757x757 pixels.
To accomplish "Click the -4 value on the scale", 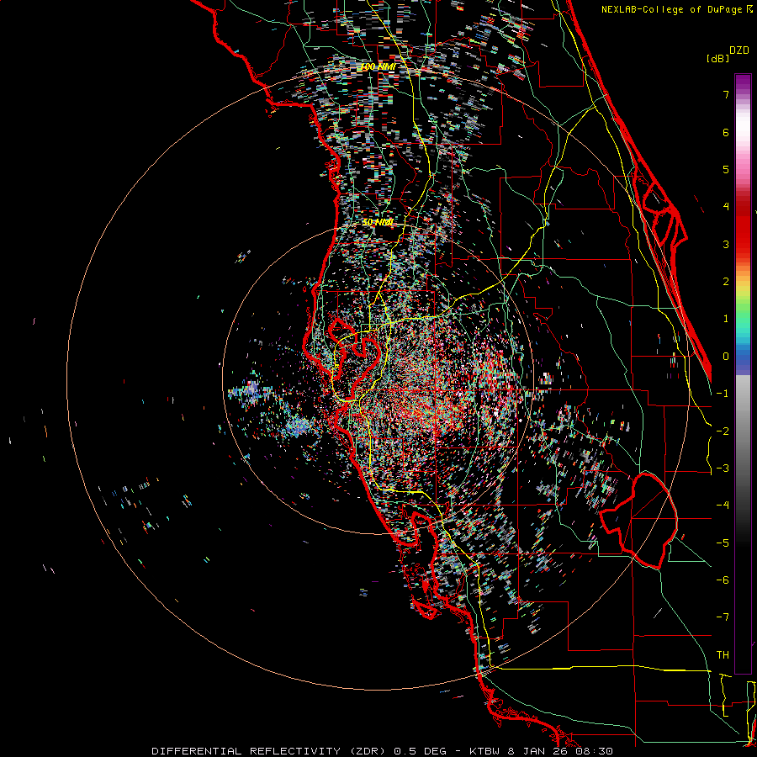I will tap(723, 506).
